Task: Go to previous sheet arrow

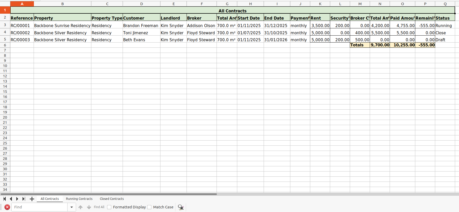Action: (x=11, y=199)
